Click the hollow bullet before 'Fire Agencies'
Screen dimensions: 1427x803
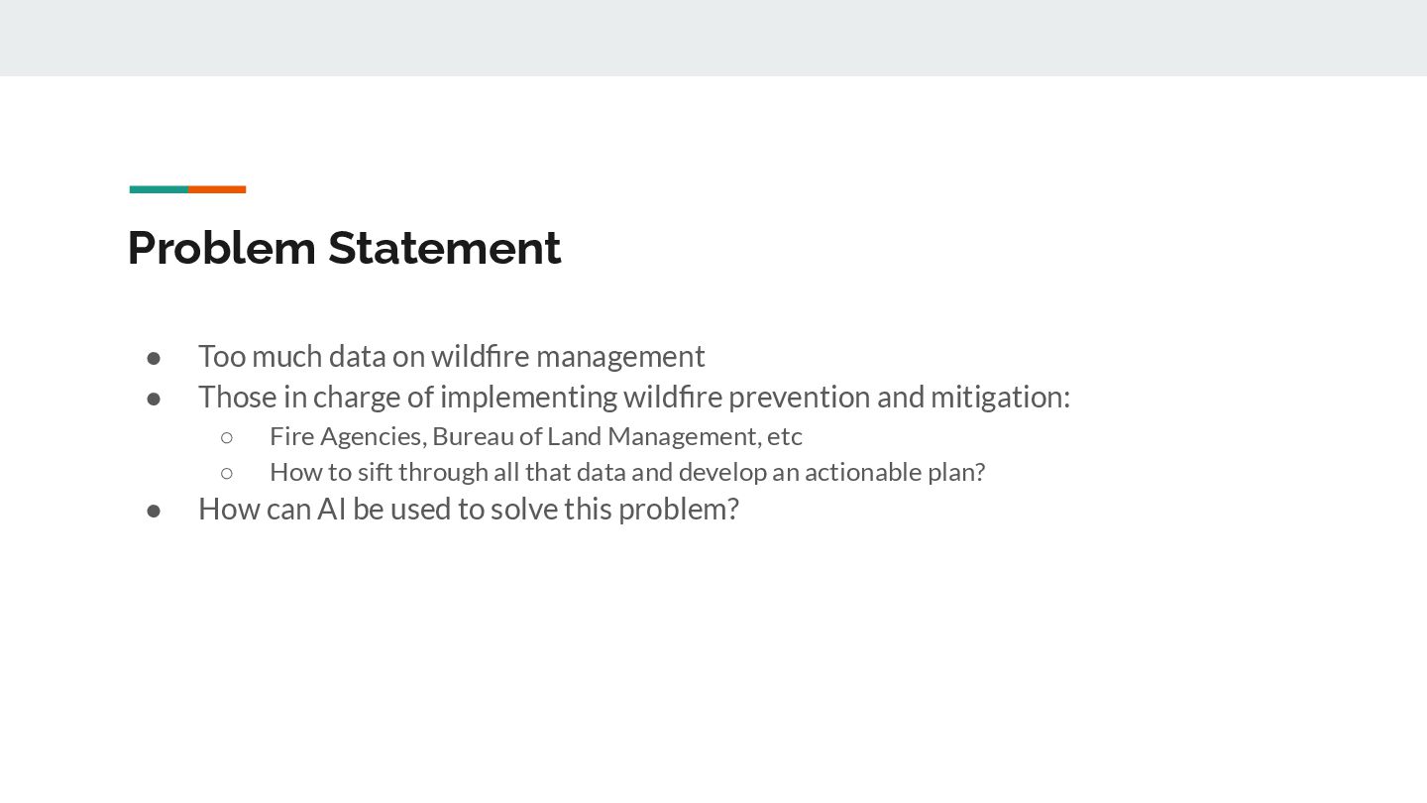coord(227,436)
